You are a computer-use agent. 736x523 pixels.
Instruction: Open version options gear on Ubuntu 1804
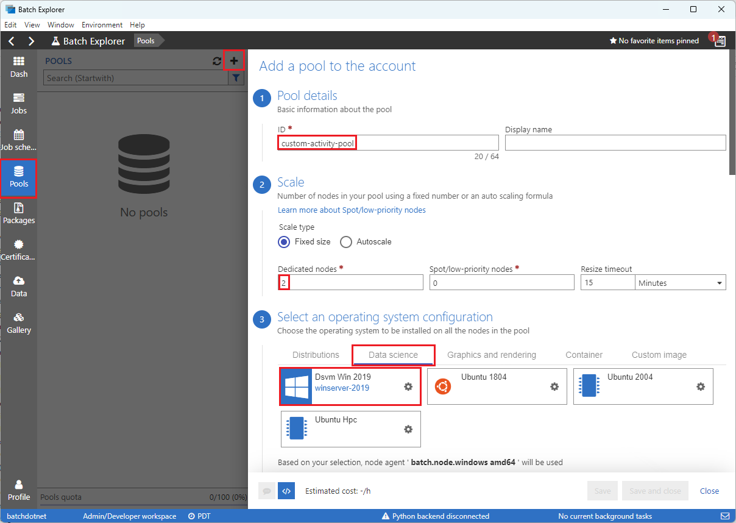(x=554, y=386)
